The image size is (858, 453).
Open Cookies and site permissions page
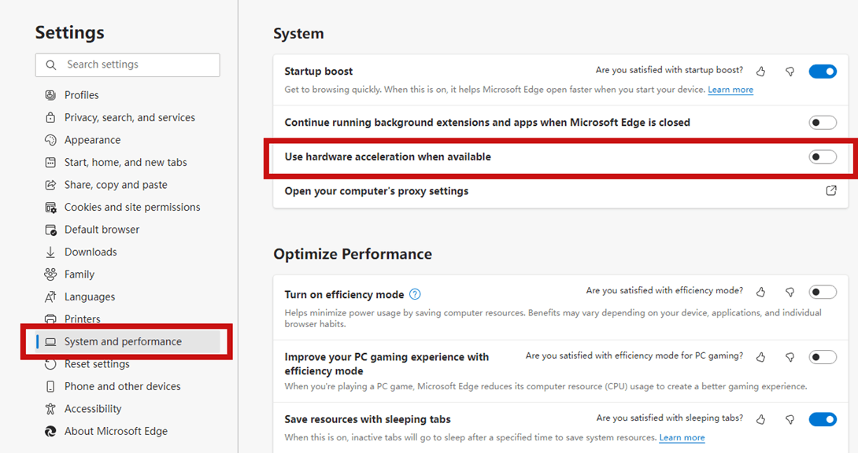coord(131,207)
